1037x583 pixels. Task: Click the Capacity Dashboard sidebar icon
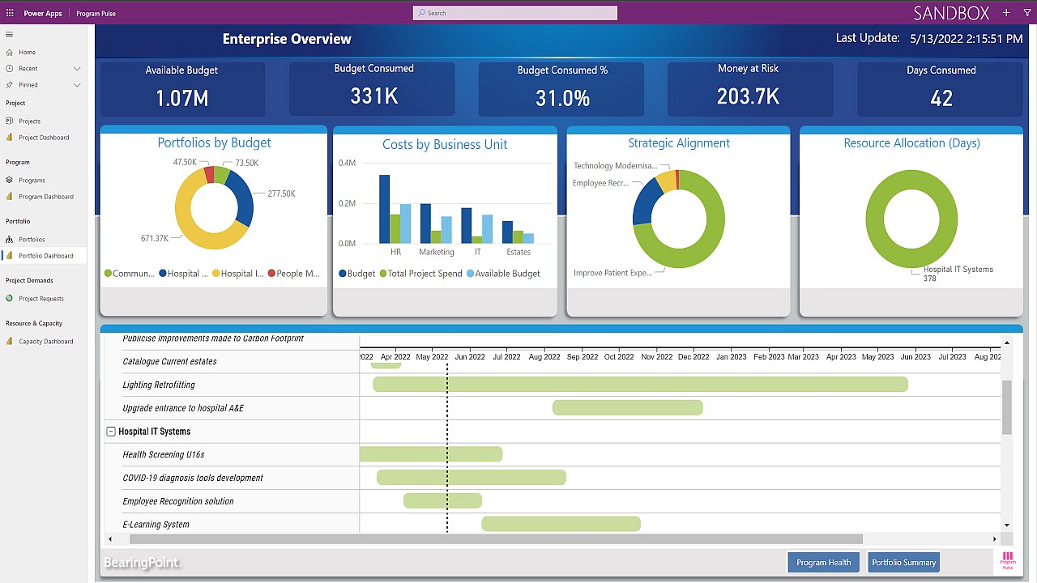(10, 341)
